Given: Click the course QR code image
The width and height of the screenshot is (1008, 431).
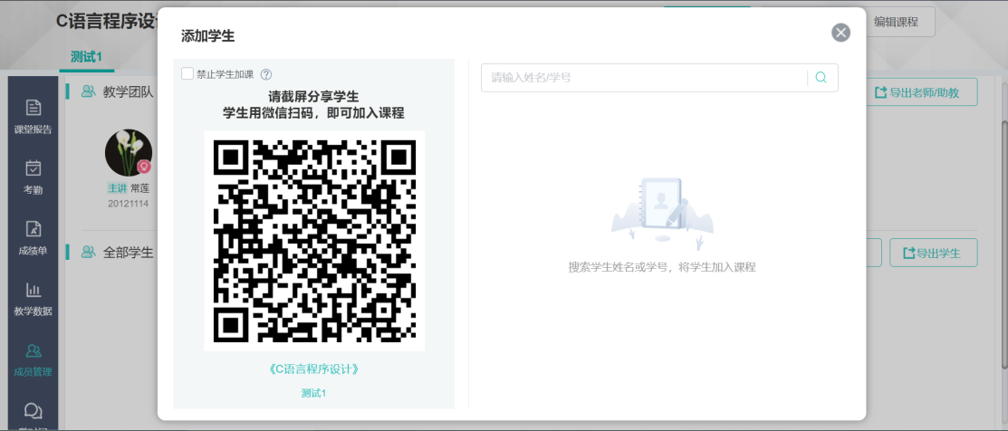Looking at the screenshot, I should click(x=314, y=241).
